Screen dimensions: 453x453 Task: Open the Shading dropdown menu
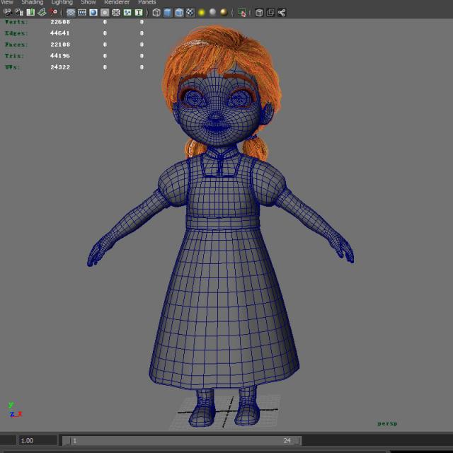[x=33, y=2]
